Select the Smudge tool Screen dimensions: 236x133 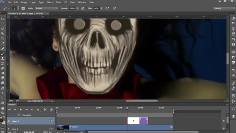(3, 78)
